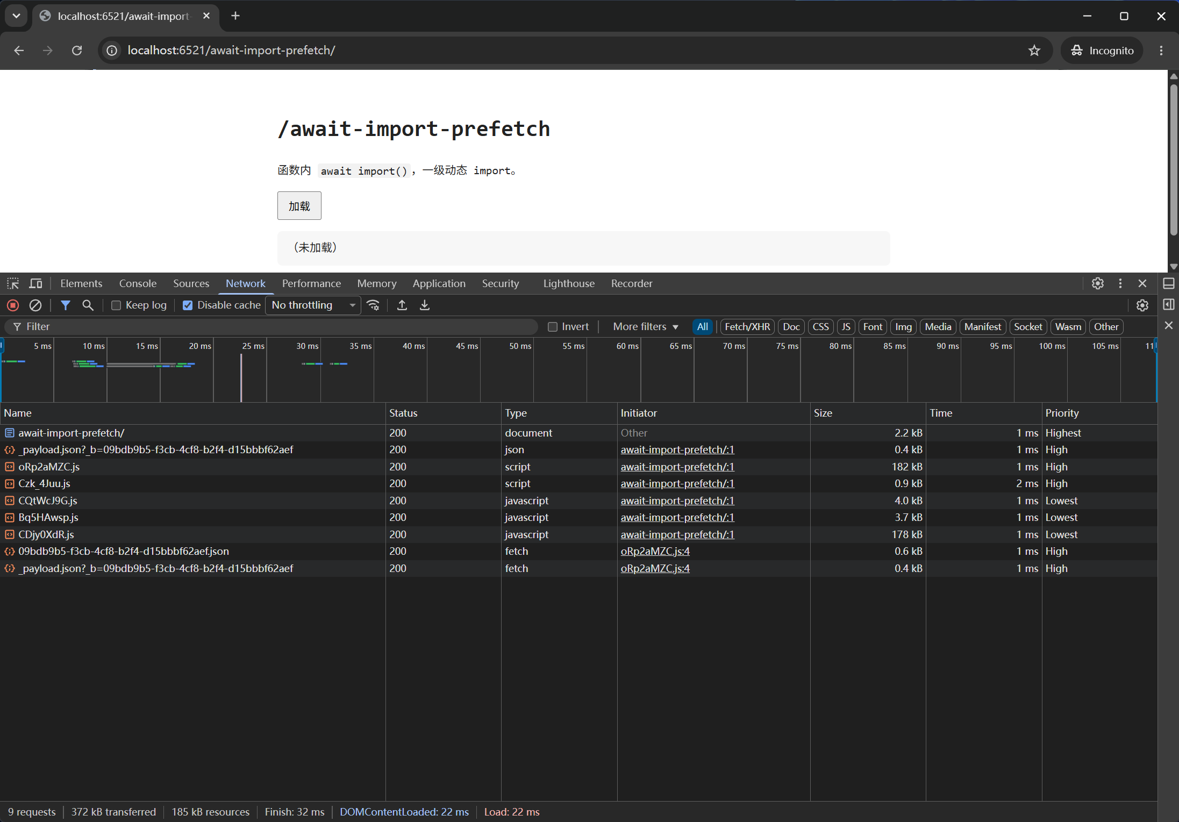Screen dimensions: 1179x822
Task: Open initiator link for CDjy0XdR.js row
Action: tap(677, 534)
